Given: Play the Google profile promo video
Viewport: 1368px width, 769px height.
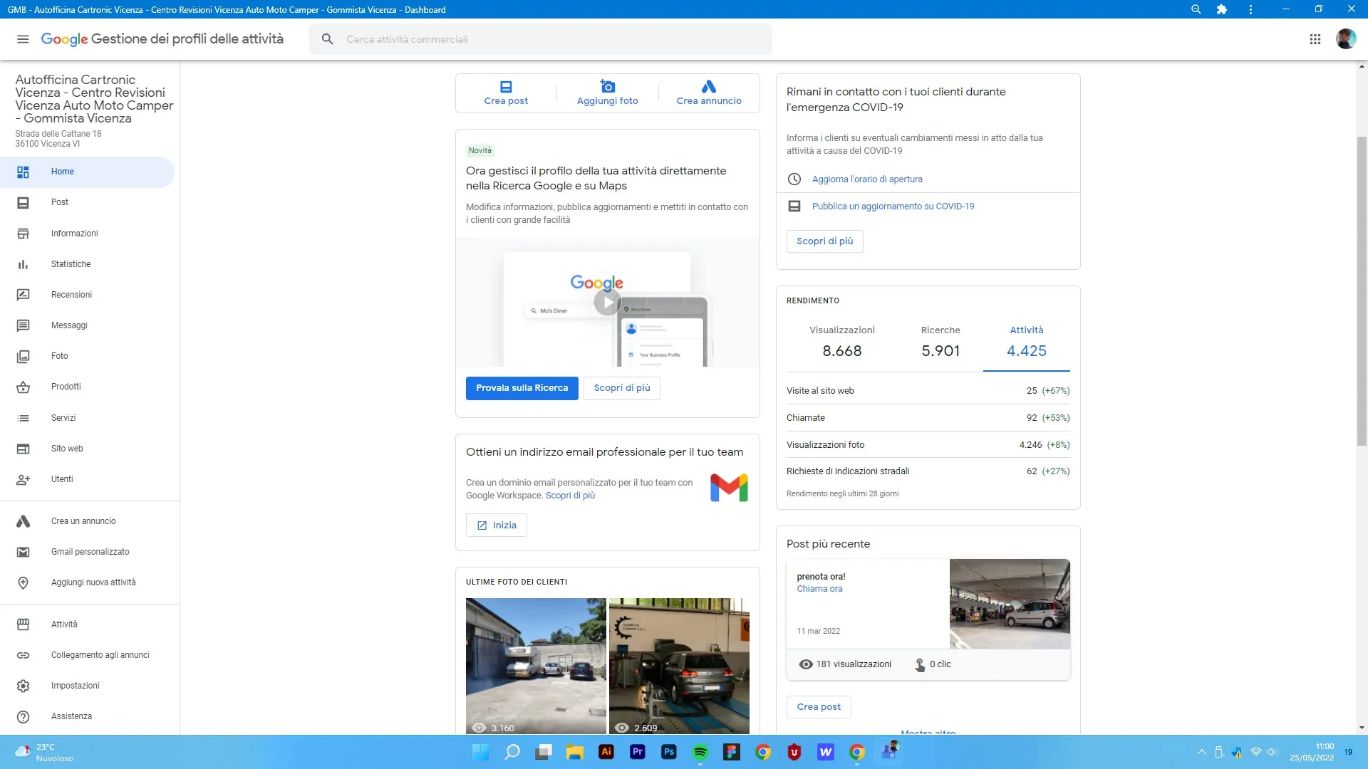Looking at the screenshot, I should point(607,303).
